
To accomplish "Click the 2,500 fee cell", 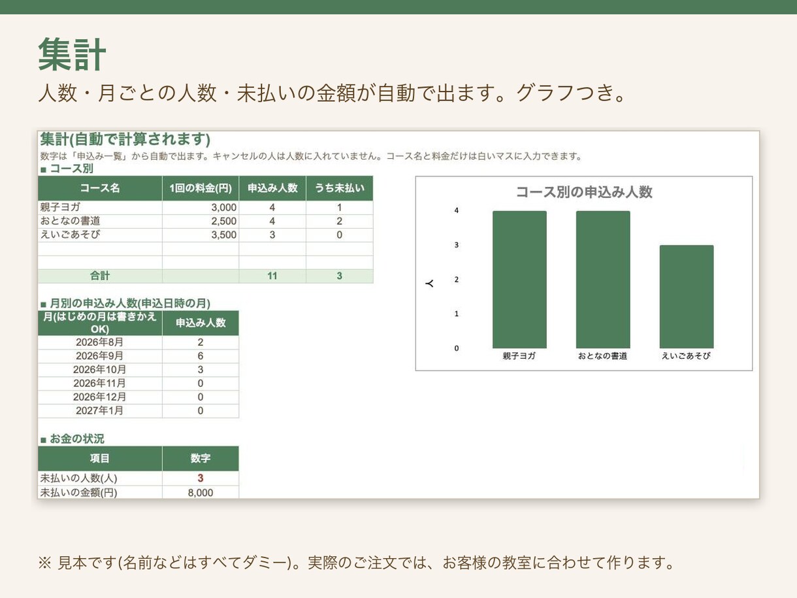I will point(201,221).
